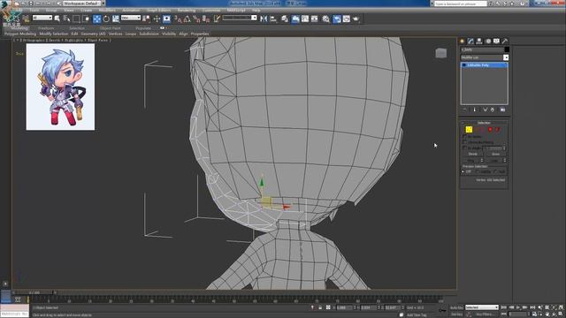Open the Customize menu
This screenshot has width=566, height=318.
point(211,11)
